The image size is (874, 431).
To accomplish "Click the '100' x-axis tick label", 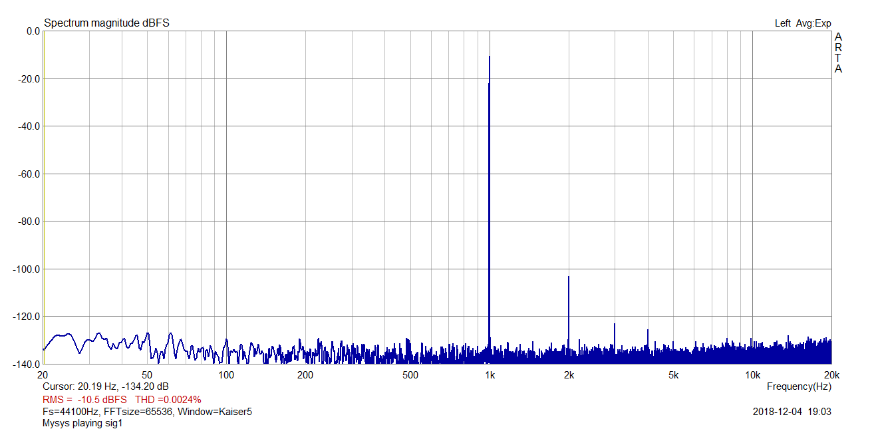I will tap(227, 375).
